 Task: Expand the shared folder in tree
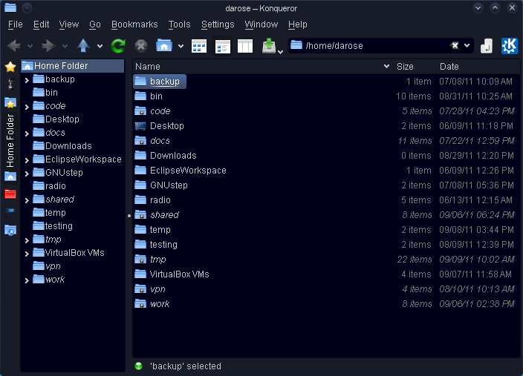(27, 200)
